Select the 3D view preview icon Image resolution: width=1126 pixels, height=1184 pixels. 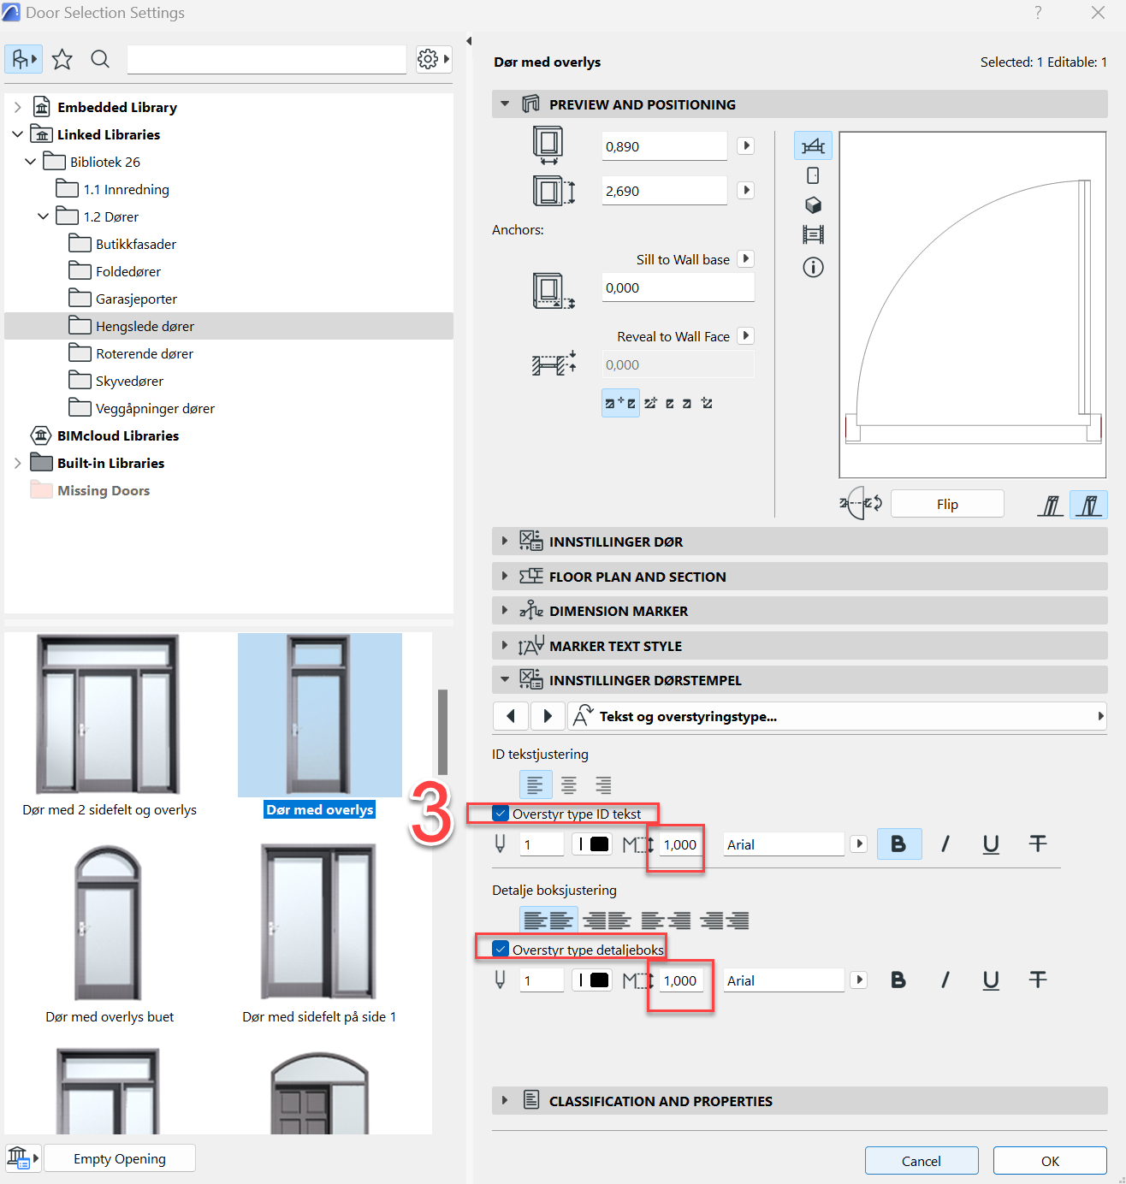click(x=813, y=205)
